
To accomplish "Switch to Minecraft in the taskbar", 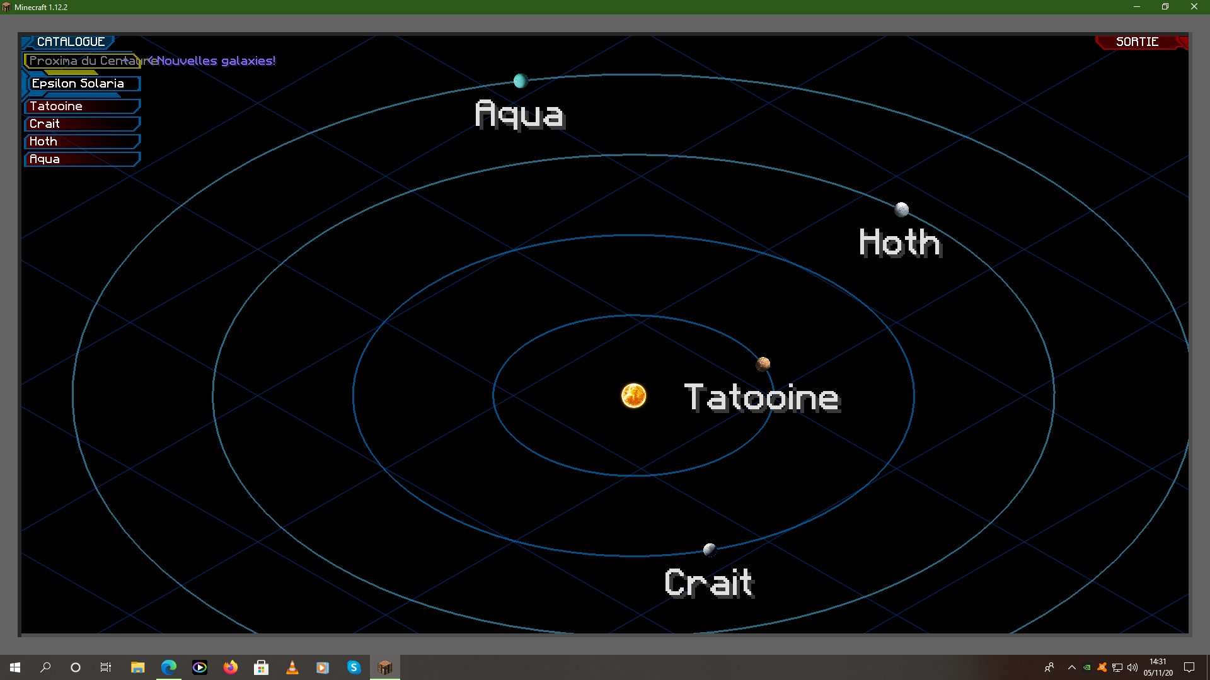I will click(385, 667).
